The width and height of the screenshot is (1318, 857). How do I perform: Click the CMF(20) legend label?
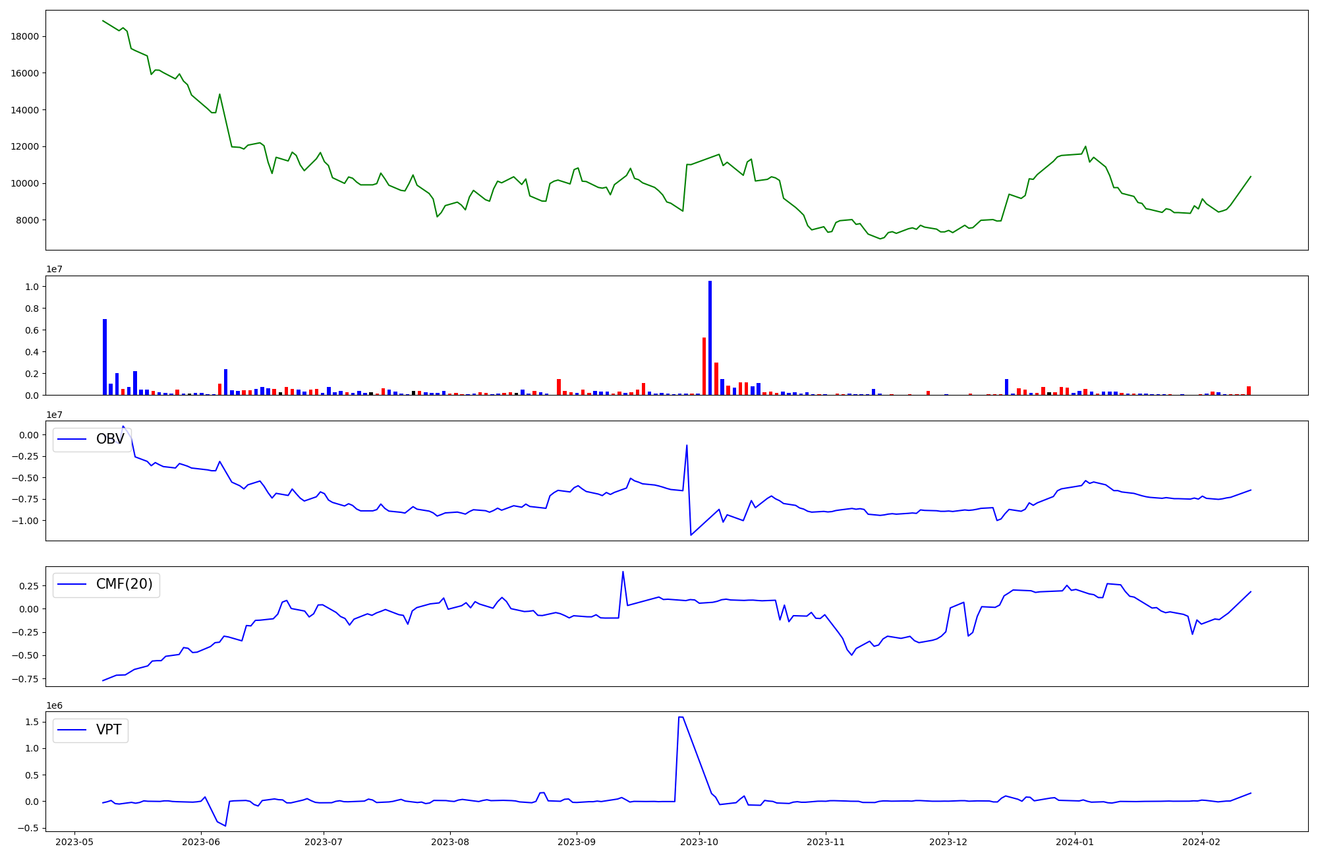(x=124, y=584)
